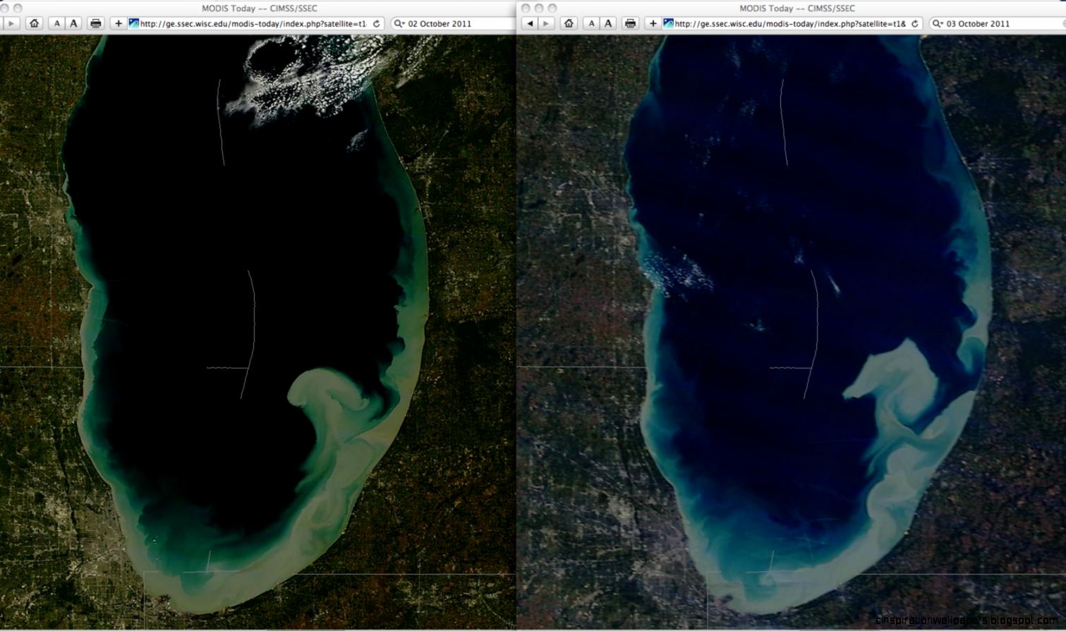
Task: Open the search engine dropdown in right search field
Action: click(x=936, y=23)
